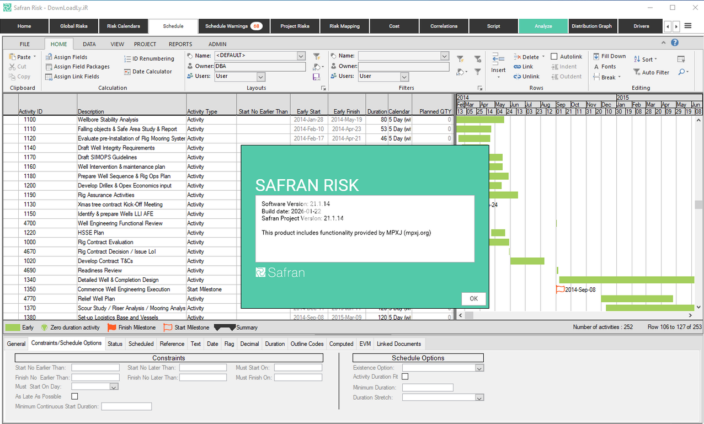Expand the Delete dropdown arrow

pyautogui.click(x=543, y=57)
